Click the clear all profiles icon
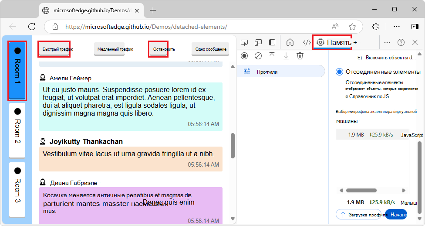425x226 pixels. click(x=258, y=56)
